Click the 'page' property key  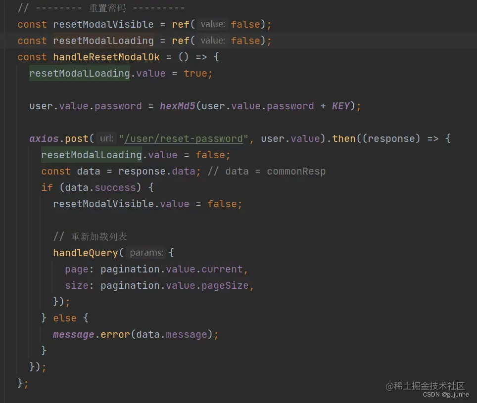coord(76,269)
